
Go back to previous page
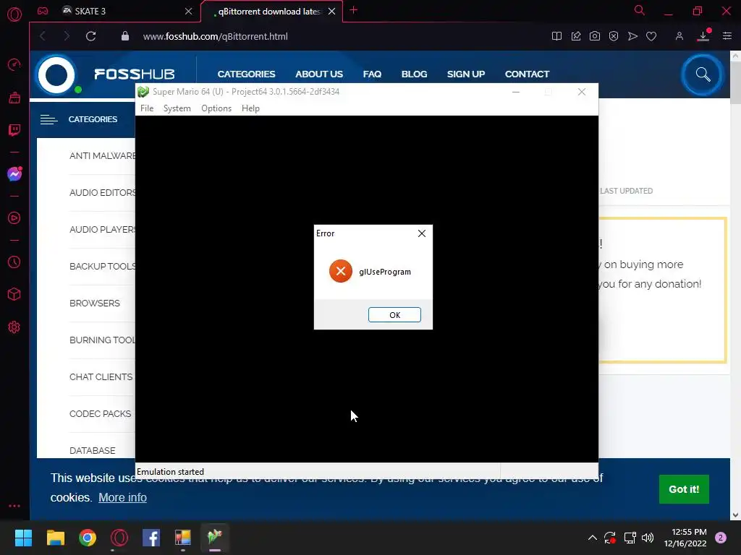point(43,36)
